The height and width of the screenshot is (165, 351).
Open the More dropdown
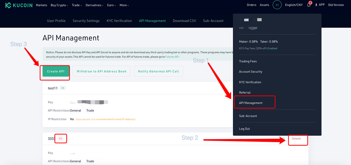123,5
